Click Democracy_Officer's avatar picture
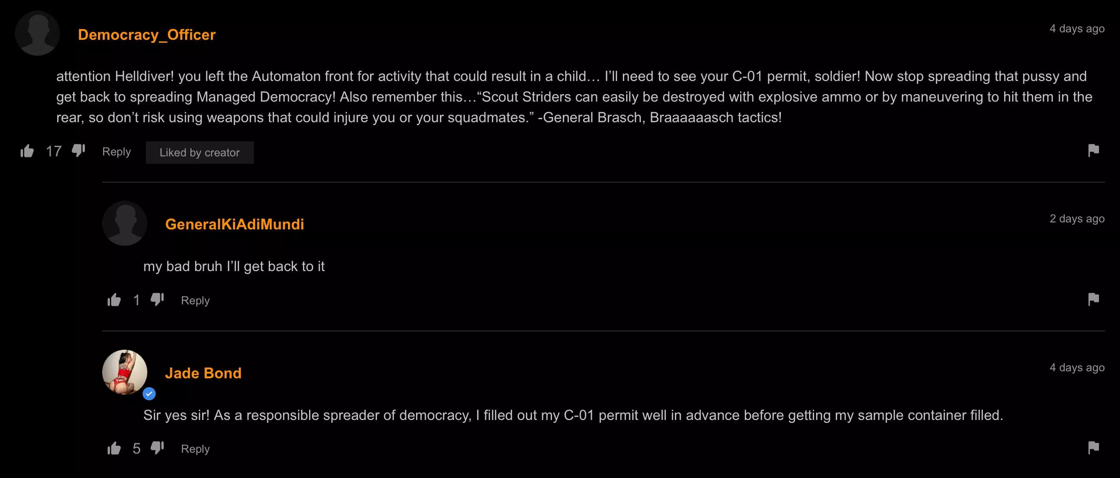The image size is (1120, 478). coord(38,33)
